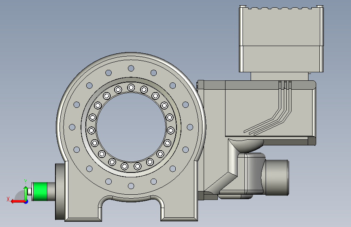351x227 pixels.
Task: Click the "X" label of the triad
Action: point(8,199)
